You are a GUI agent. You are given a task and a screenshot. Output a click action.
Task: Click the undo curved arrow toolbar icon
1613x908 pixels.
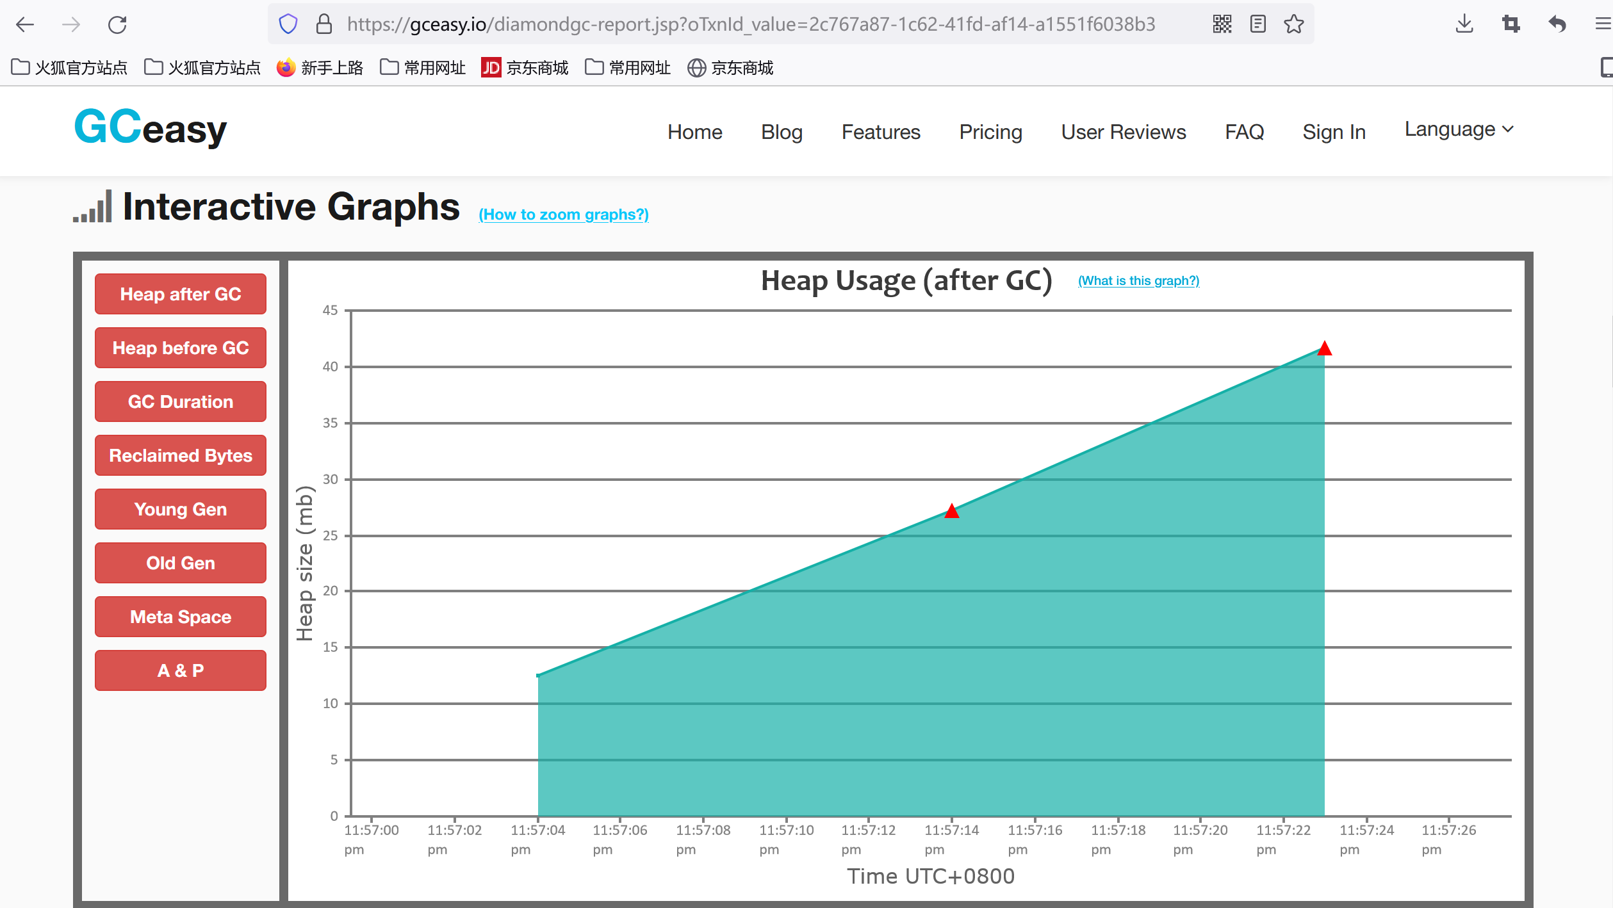point(1557,24)
